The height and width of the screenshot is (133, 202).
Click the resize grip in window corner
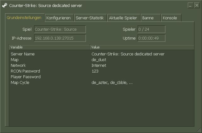[x=199, y=130]
